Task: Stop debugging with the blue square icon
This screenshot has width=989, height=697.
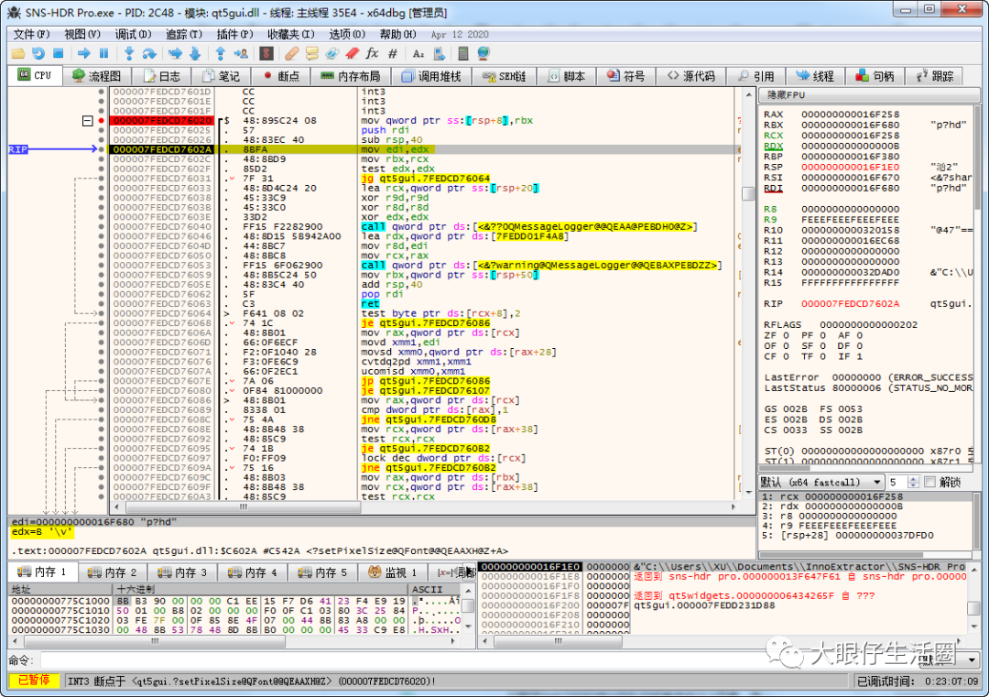Action: tap(59, 54)
